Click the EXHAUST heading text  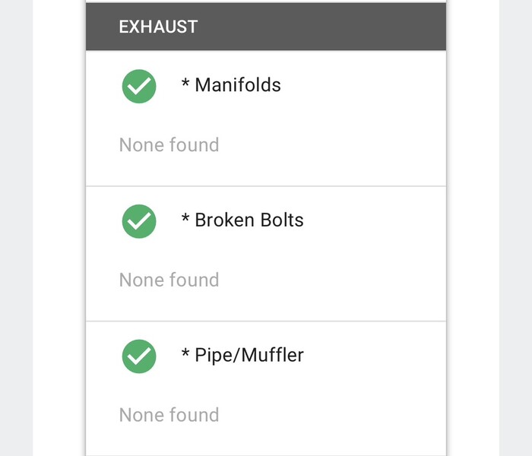158,27
